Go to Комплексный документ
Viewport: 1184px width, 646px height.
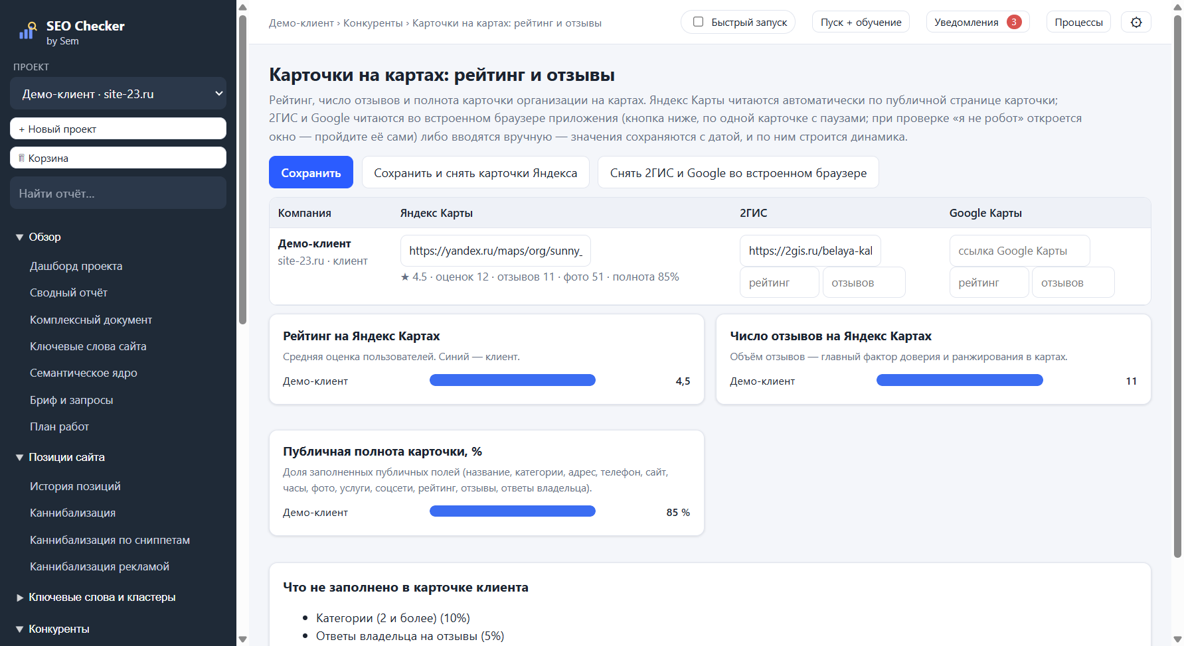[x=91, y=320]
